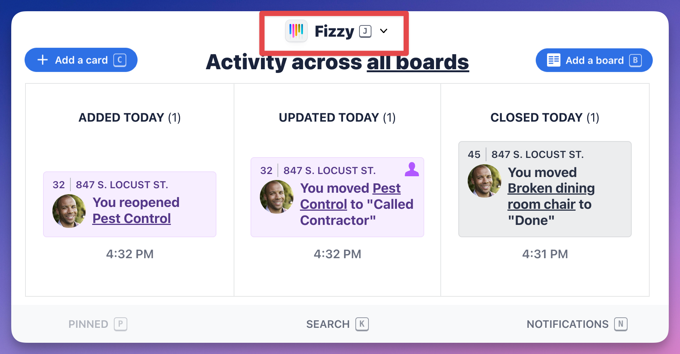The height and width of the screenshot is (354, 680).
Task: Click card number 45 on the closed card
Action: tap(473, 154)
